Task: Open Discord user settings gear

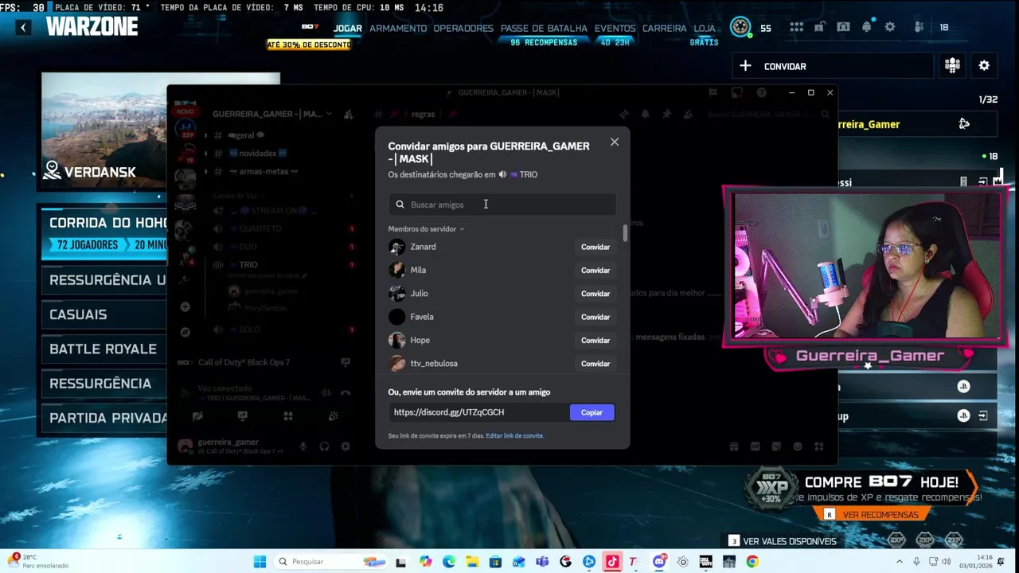Action: tap(346, 446)
